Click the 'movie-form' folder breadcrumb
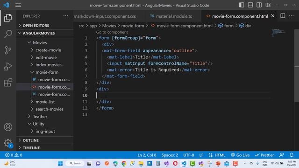Image resolution: width=299 pixels, height=168 pixels. [x=133, y=26]
